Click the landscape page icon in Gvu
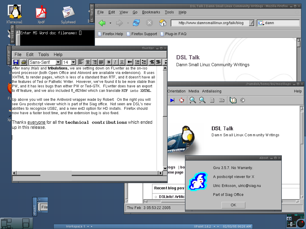The width and height of the screenshot is (306, 229). tap(222, 100)
